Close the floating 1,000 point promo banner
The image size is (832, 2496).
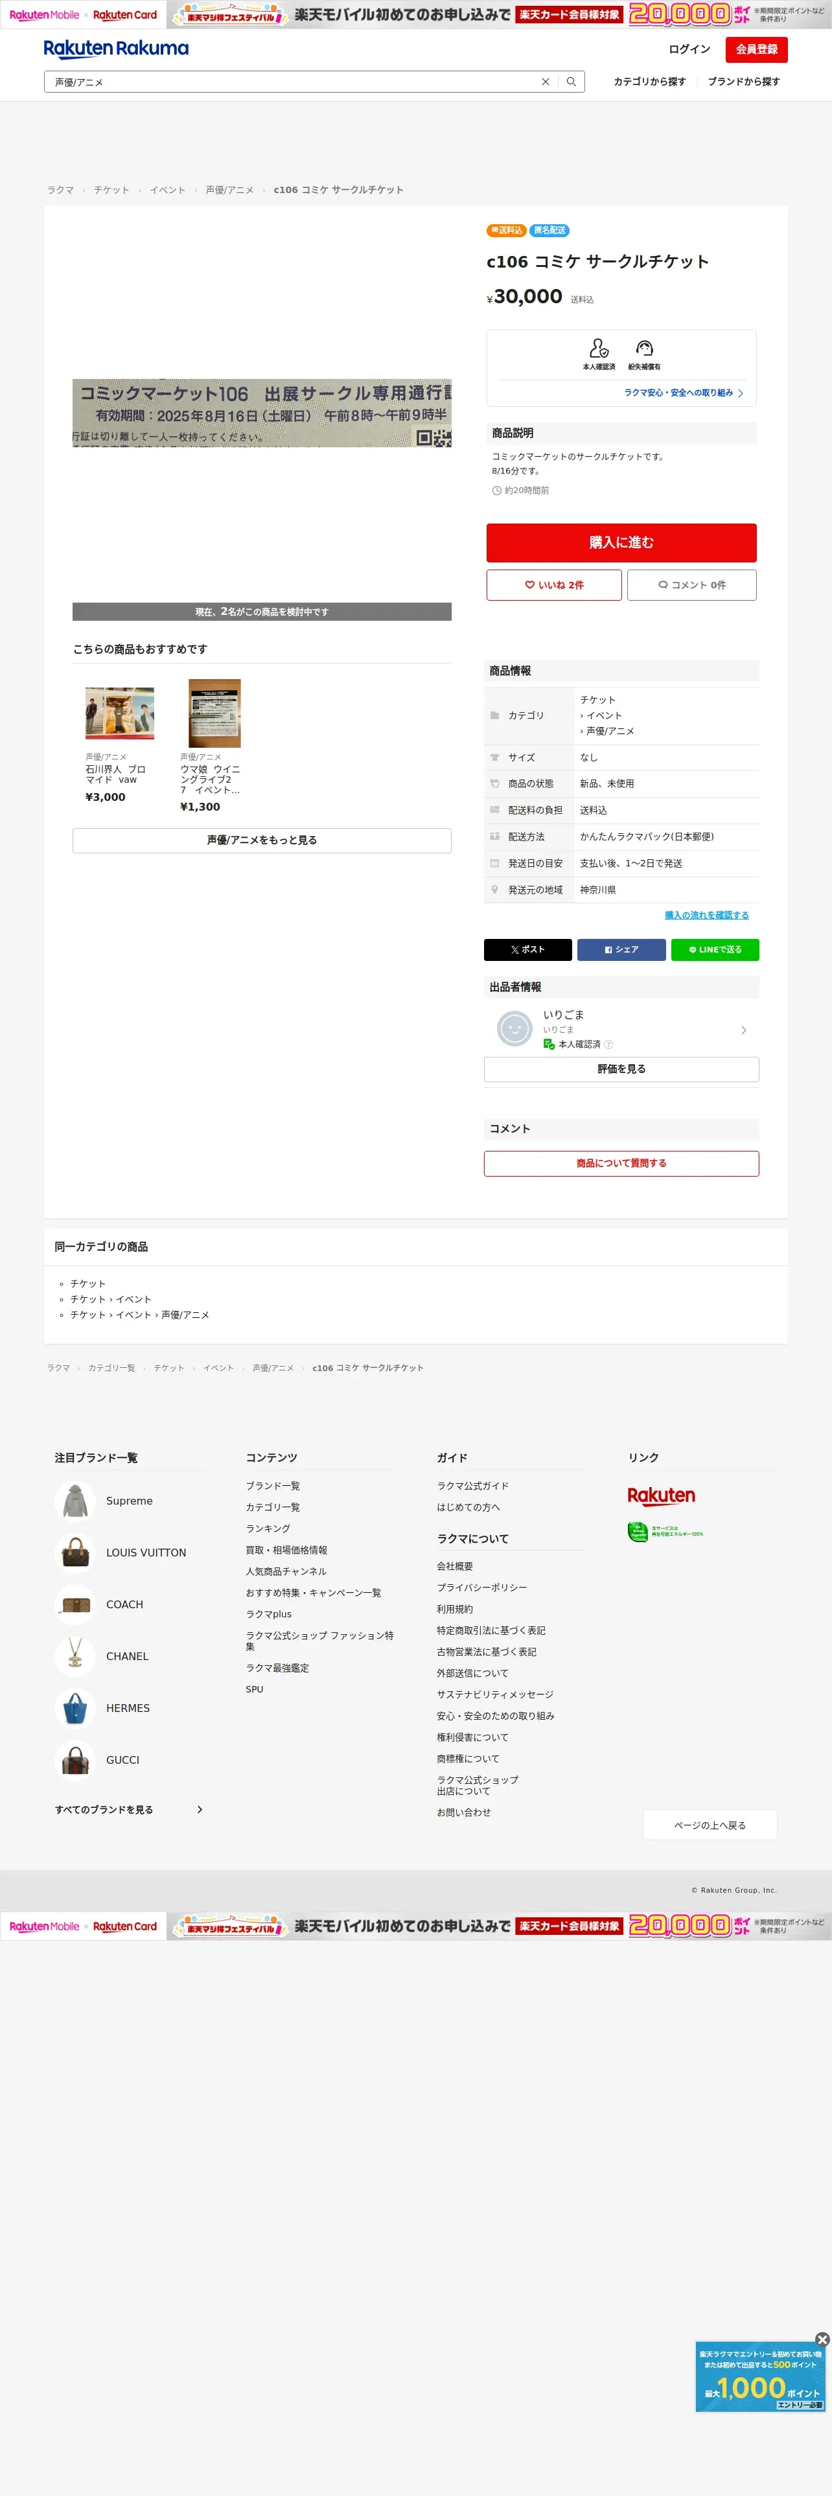[822, 2339]
